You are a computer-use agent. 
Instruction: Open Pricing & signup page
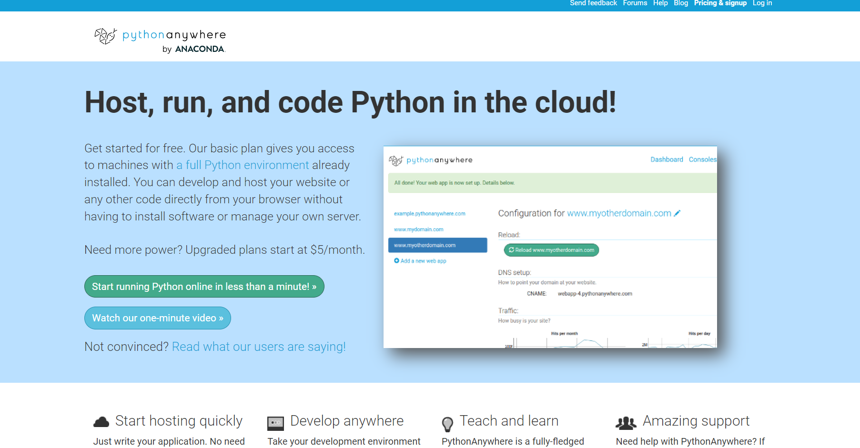tap(720, 3)
